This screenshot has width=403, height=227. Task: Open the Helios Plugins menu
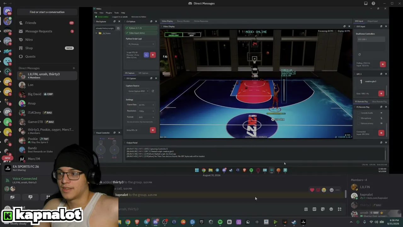[x=109, y=13]
